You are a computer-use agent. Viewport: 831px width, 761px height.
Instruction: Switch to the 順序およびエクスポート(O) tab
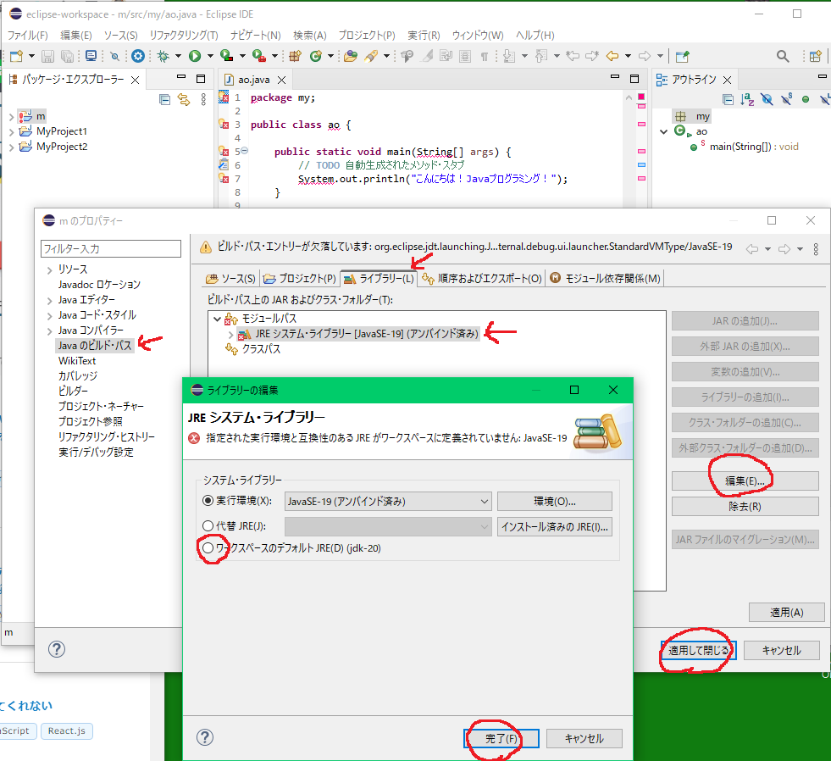tap(482, 279)
